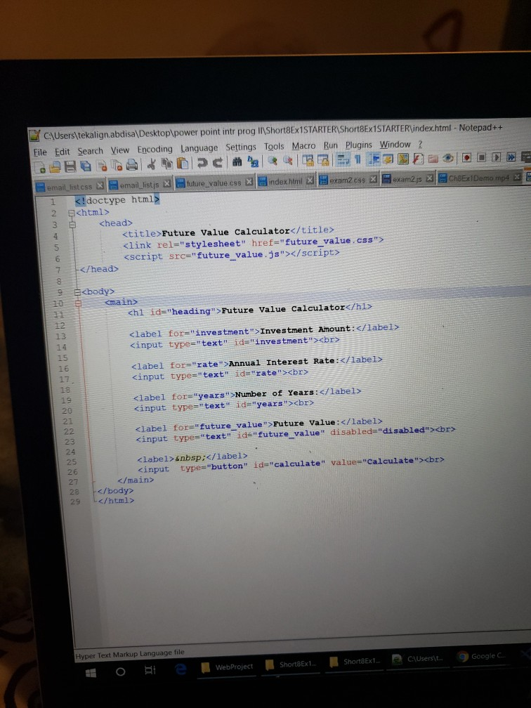The width and height of the screenshot is (531, 708).
Task: Start macro recording with the red record icon
Action: click(x=467, y=157)
